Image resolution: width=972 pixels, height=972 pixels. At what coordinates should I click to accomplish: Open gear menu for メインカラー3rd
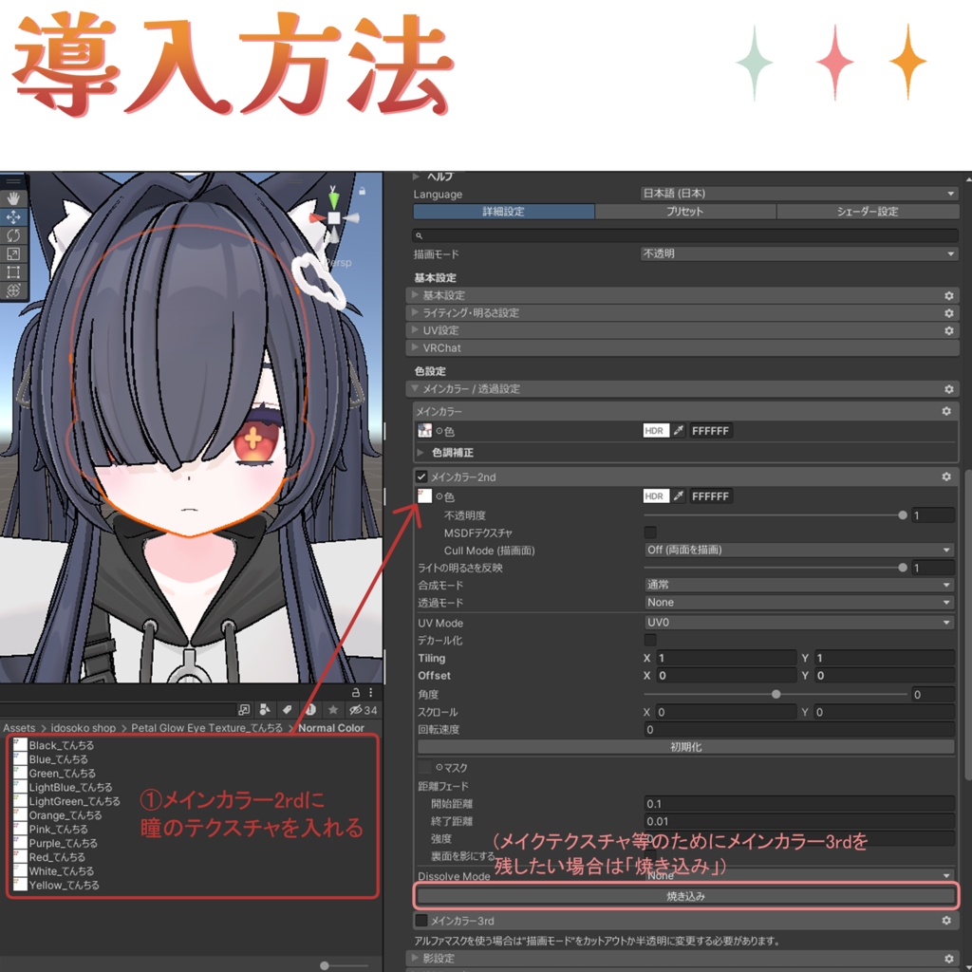coord(946,921)
